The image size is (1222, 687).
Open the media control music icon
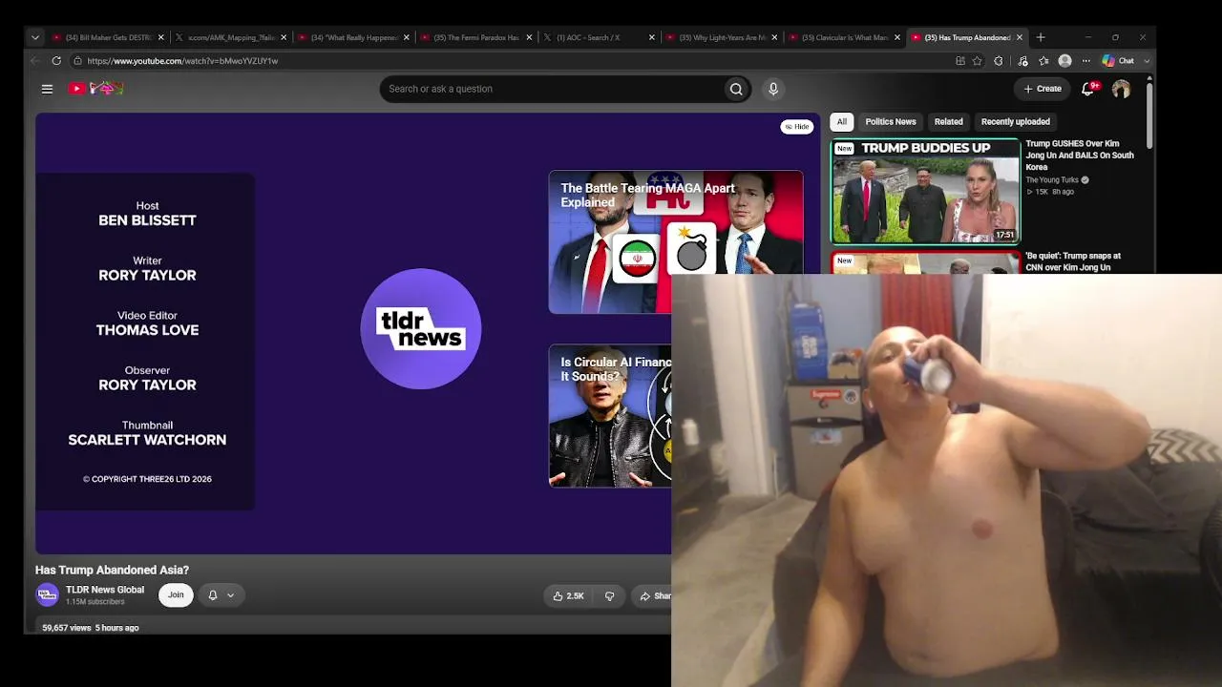(1022, 61)
